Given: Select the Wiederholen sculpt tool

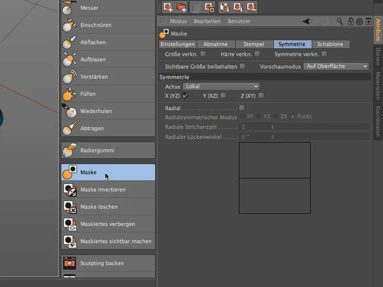Looking at the screenshot, I should [108, 111].
